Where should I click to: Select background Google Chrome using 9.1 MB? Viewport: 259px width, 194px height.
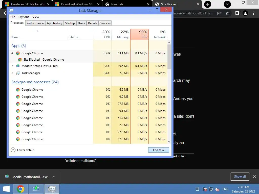click(x=88, y=111)
